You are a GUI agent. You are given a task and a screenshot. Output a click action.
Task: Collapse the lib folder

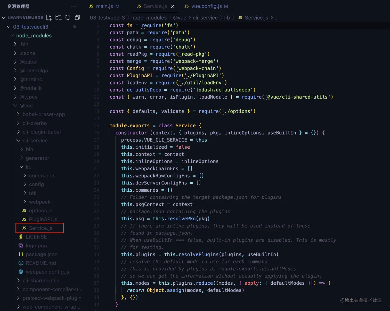(22, 167)
